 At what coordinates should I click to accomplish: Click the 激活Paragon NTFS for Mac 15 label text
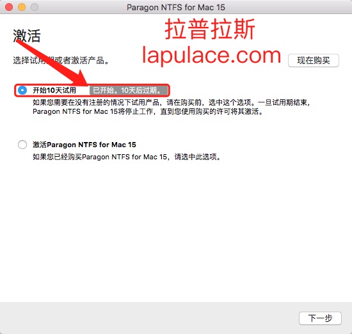(84, 145)
